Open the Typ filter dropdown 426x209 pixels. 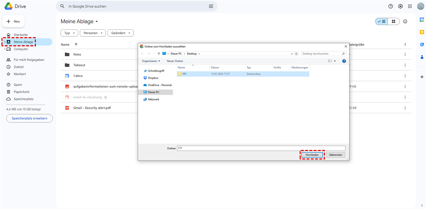coord(70,33)
